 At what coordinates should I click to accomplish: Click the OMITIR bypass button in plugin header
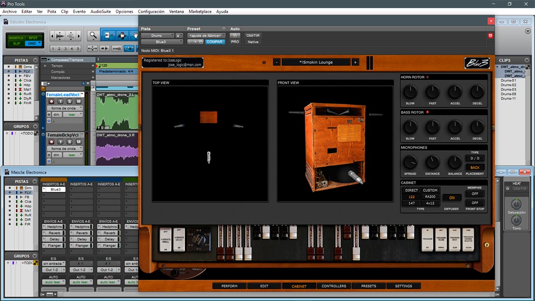coord(253,36)
